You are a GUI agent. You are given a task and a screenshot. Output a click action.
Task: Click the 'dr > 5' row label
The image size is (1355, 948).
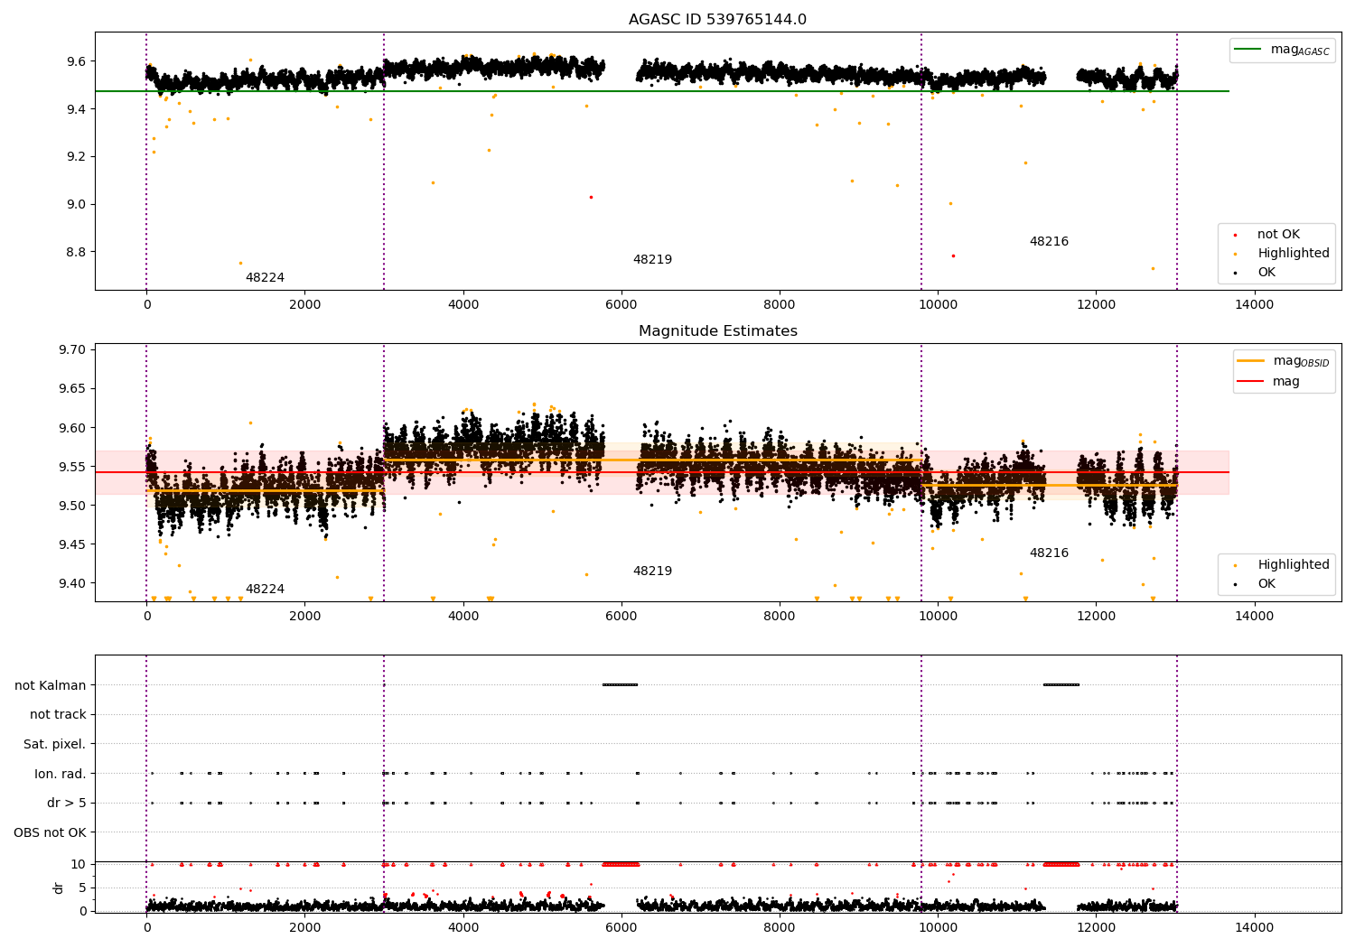pos(67,804)
